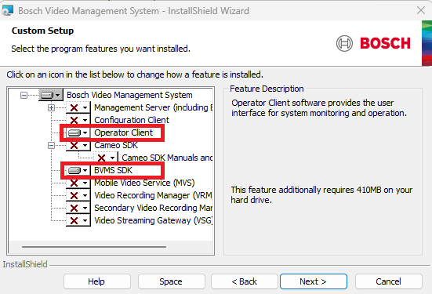Screen dimensions: 432x294
Task: Click the Space button
Action: (x=172, y=281)
